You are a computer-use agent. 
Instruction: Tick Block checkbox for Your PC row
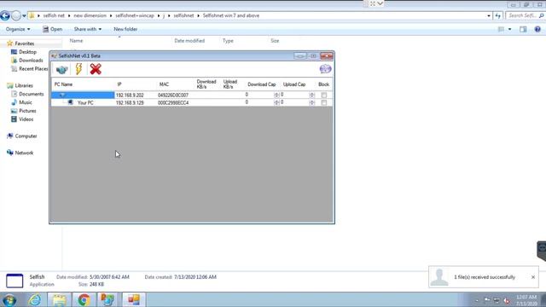[x=324, y=102]
